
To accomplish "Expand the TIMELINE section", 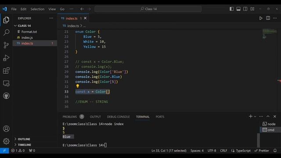I will click(x=35, y=145).
